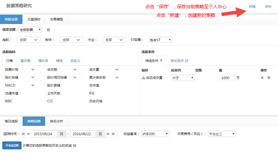Image resolution: width=278 pixels, height=154 pixels.
Task: Open the end date calendar picker icon
Action: 100,134
